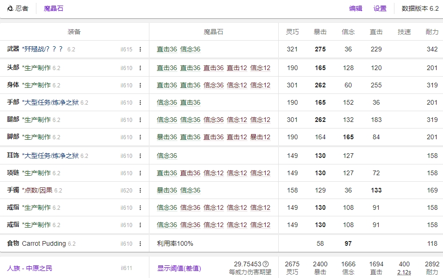Click the help icon beside 29.75453
This screenshot has height=278, width=443.
point(266,264)
